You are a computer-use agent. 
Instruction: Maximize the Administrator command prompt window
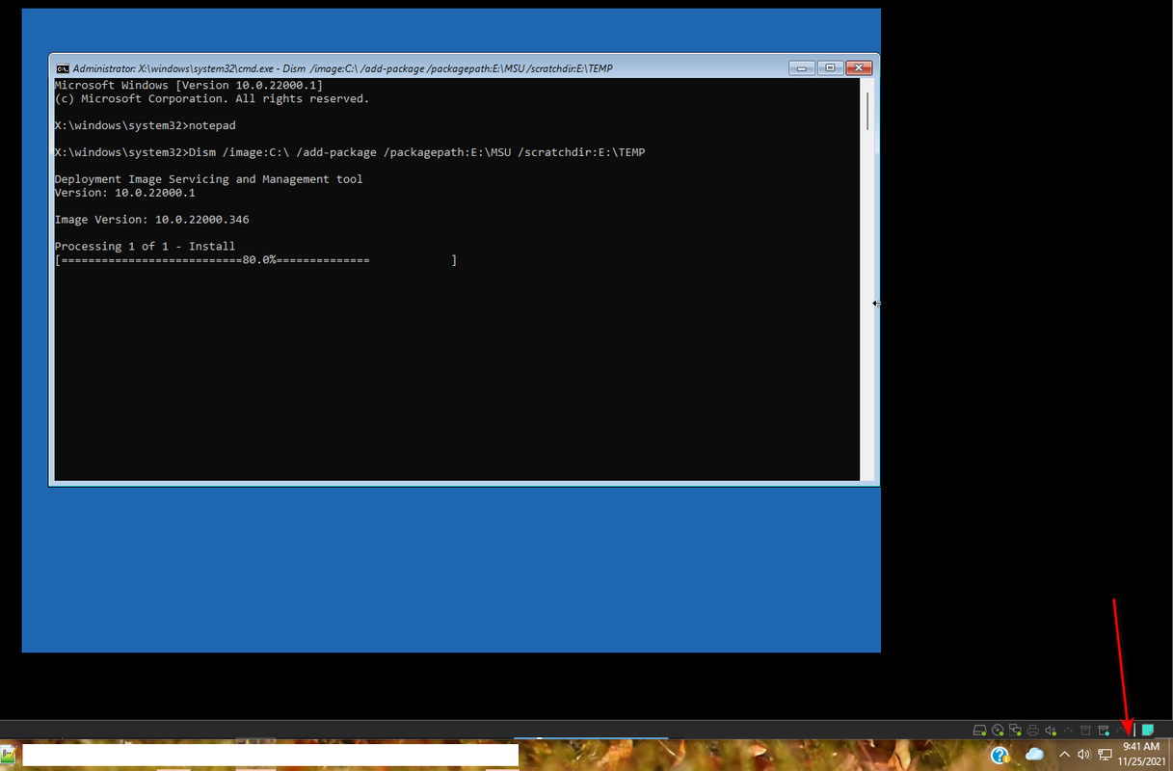(830, 67)
